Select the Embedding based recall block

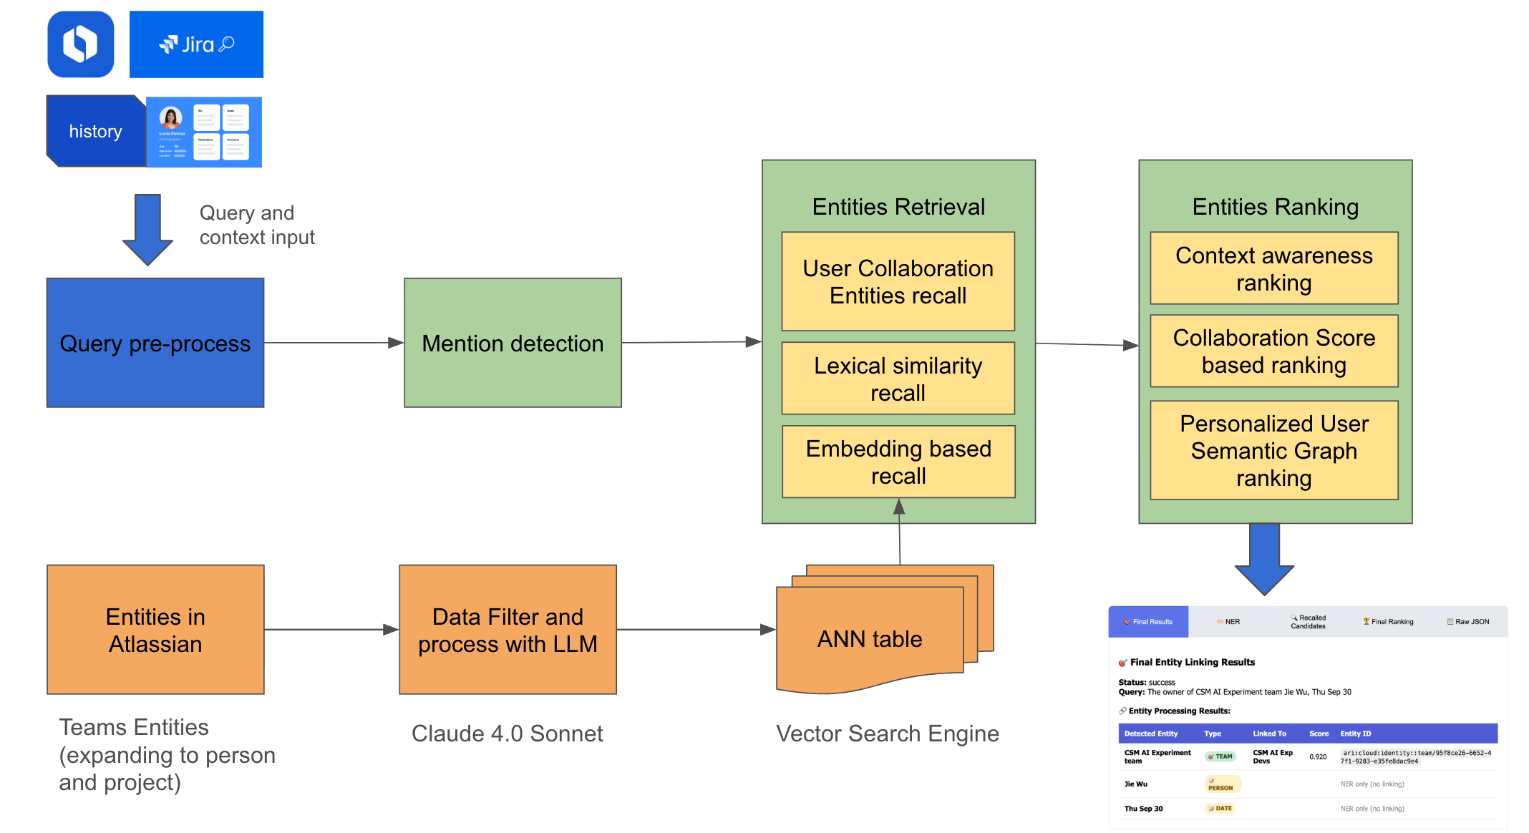click(x=898, y=462)
